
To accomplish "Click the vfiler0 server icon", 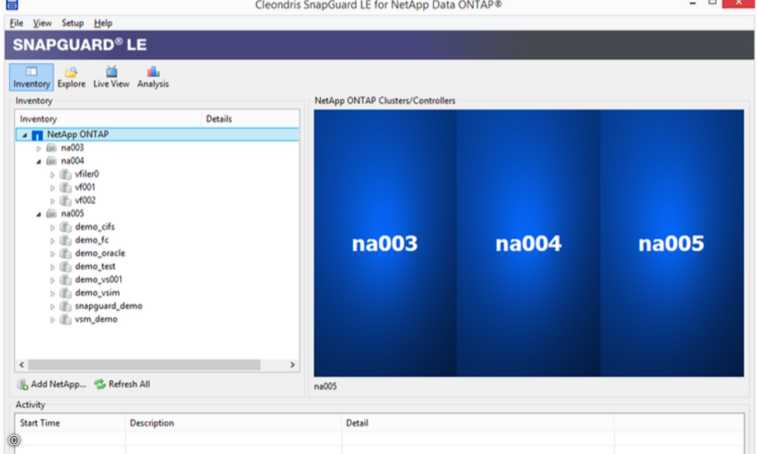I will (65, 175).
